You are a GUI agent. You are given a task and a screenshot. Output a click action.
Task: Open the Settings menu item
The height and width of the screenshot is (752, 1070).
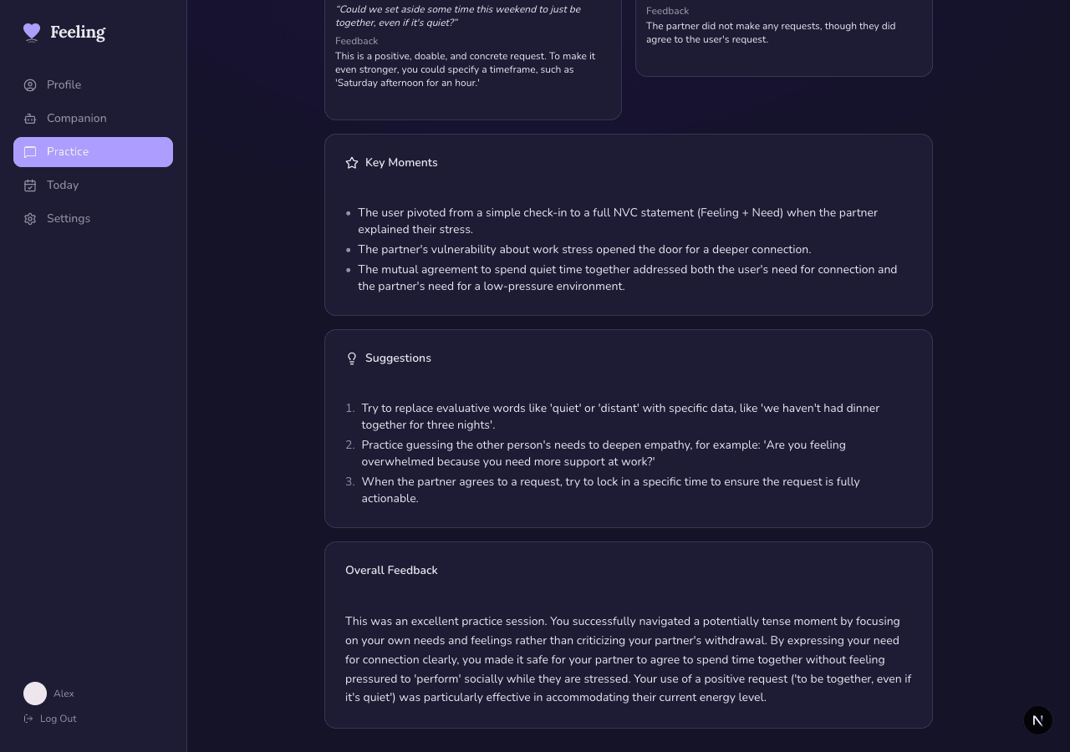point(69,219)
